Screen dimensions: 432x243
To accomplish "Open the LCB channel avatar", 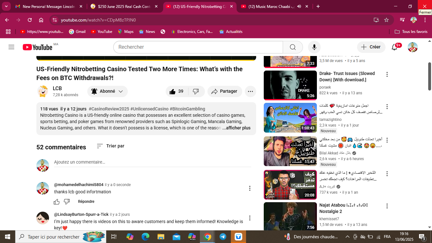I will pos(43,91).
